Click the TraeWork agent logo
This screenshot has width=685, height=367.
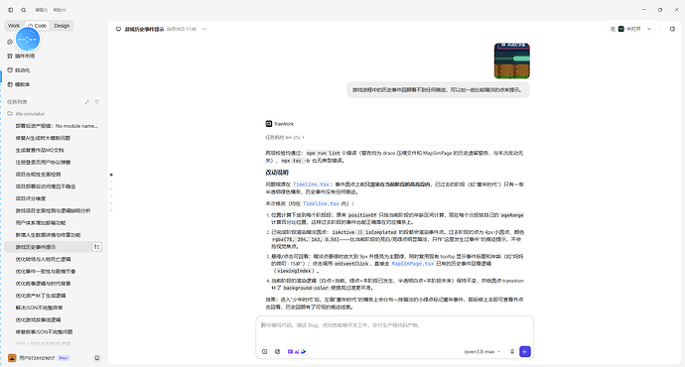(x=269, y=124)
